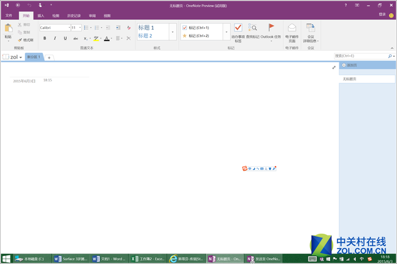Apply subscript formatting
Viewport: 397px width, 264px height.
[86, 38]
